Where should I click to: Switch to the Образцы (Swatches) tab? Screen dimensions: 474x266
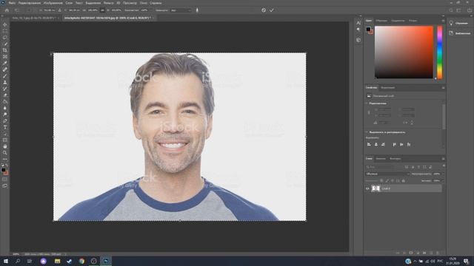381,21
